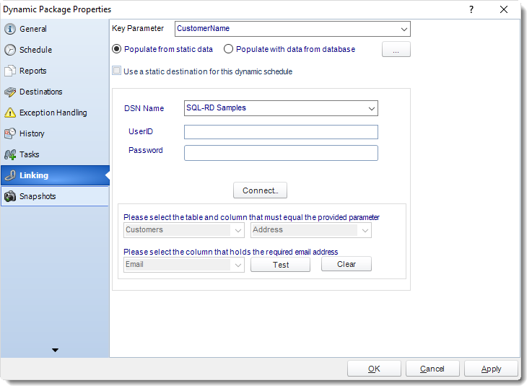The height and width of the screenshot is (391, 532).
Task: Open the Snapshots tab
Action: tap(55, 196)
